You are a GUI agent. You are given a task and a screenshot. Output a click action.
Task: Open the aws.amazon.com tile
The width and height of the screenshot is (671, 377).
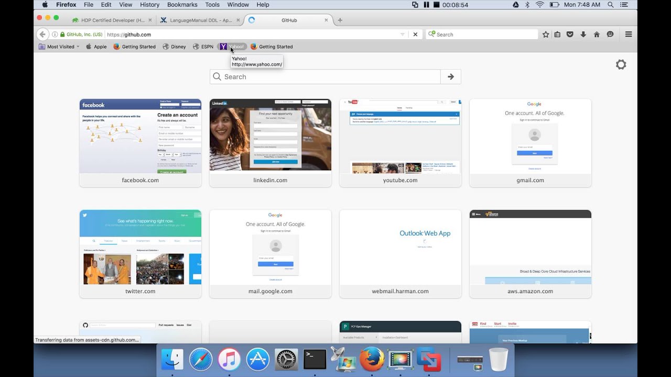pyautogui.click(x=531, y=254)
